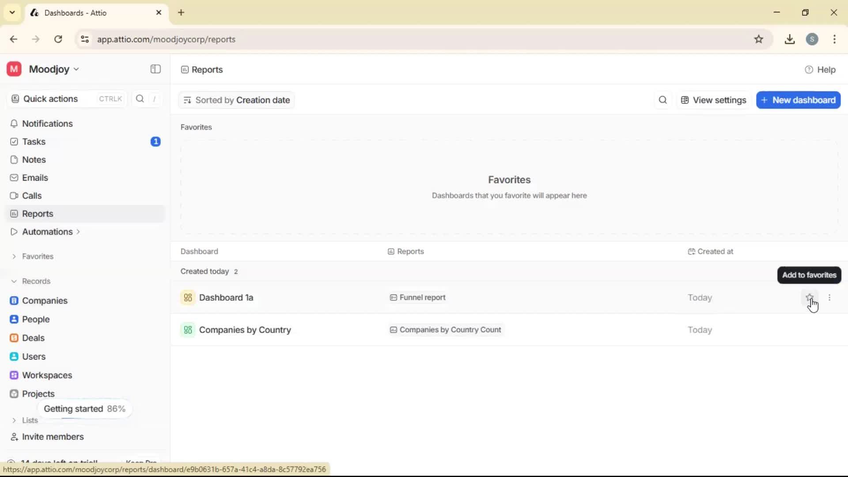
Task: Open Workspaces from the sidebar
Action: [x=47, y=375]
